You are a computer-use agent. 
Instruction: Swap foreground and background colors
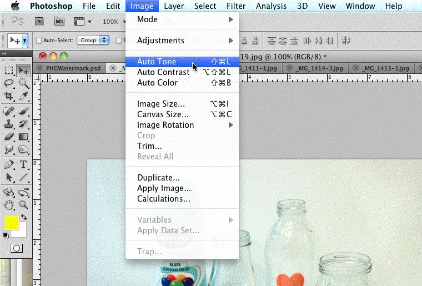[x=24, y=217]
